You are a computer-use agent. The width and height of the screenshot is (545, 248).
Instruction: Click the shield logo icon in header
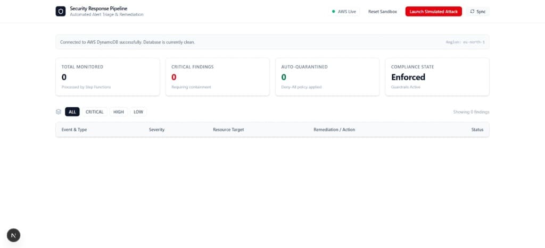(x=61, y=12)
